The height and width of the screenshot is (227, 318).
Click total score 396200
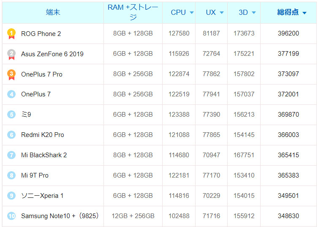tap(288, 33)
